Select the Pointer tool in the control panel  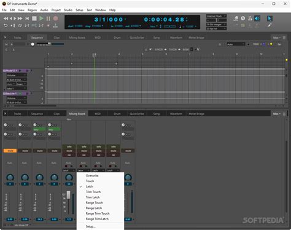tap(270, 18)
